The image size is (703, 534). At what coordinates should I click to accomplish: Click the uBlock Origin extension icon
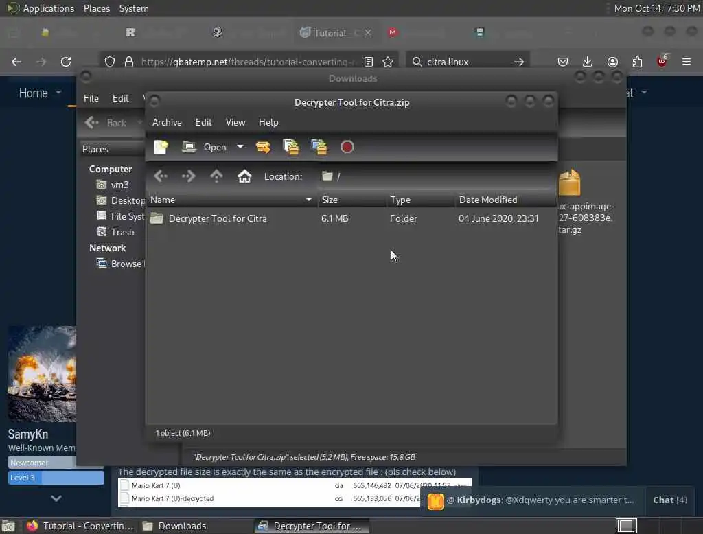662,61
